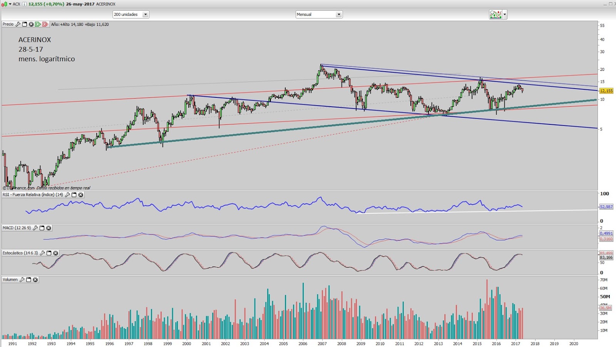Screen dimensions: 616x347
Task: Maximize the Precio panel
Action: [x=25, y=24]
